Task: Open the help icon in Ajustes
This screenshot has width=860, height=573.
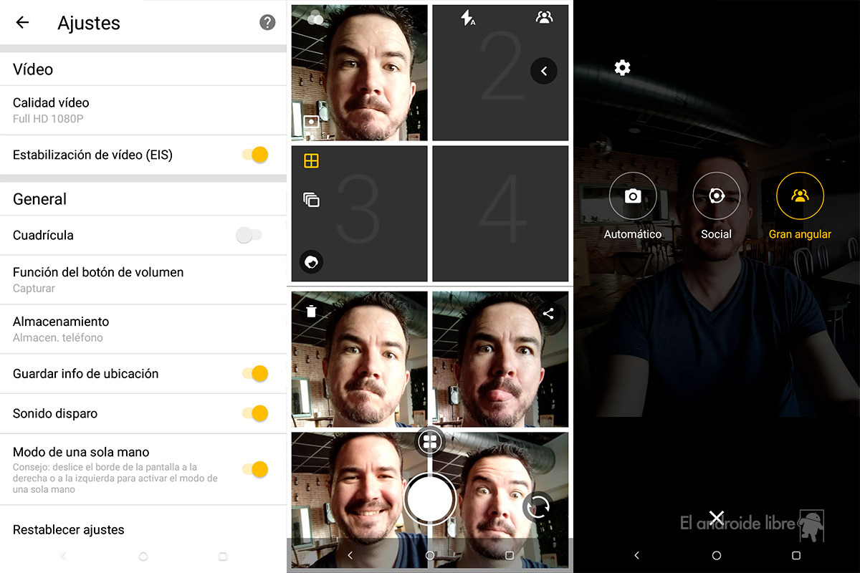Action: [267, 22]
